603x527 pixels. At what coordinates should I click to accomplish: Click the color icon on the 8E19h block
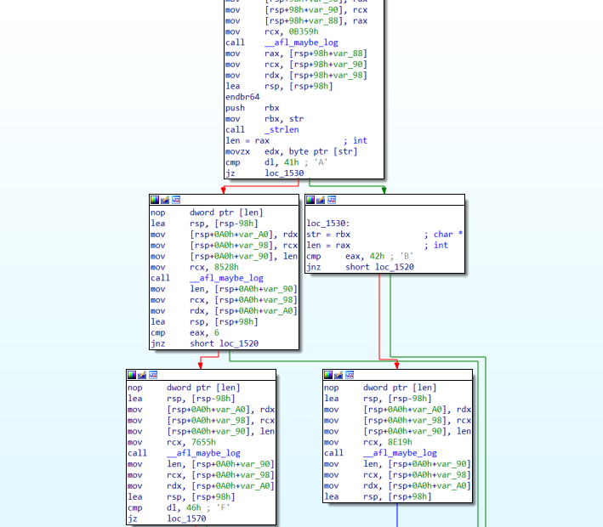[329, 374]
